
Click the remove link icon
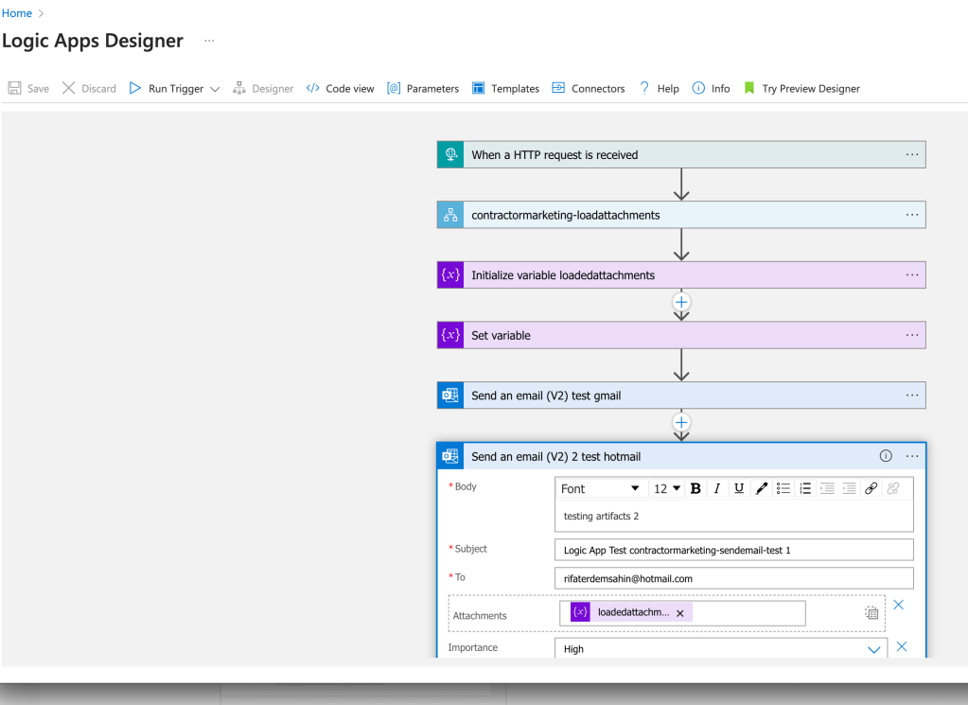pyautogui.click(x=893, y=488)
